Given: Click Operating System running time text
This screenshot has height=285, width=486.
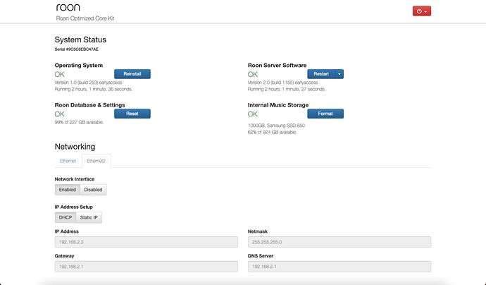Looking at the screenshot, I should point(94,90).
